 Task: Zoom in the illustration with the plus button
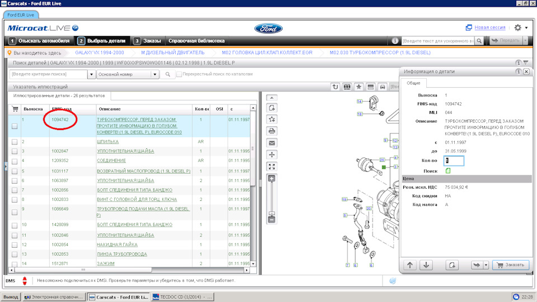[x=272, y=178]
